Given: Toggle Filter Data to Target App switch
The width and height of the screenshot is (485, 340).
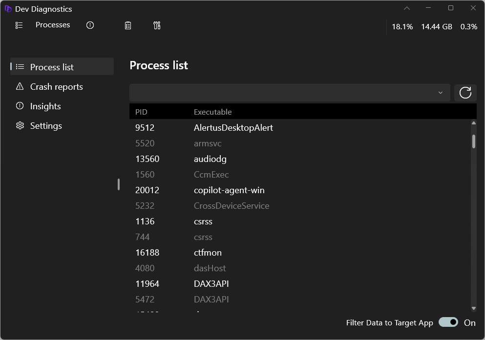Looking at the screenshot, I should 448,322.
